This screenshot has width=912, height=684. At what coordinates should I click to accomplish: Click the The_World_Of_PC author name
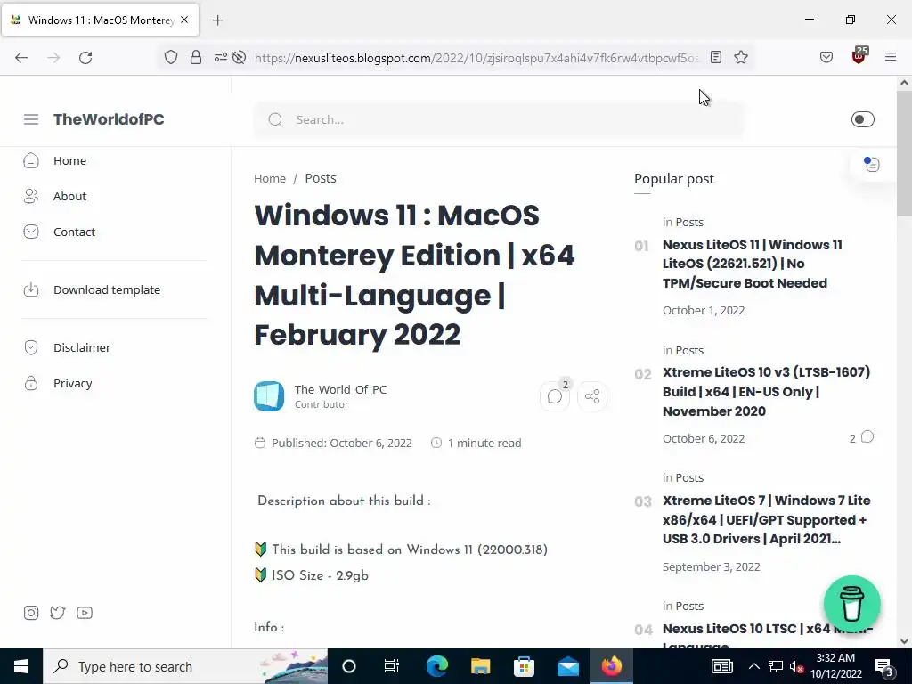(x=340, y=389)
